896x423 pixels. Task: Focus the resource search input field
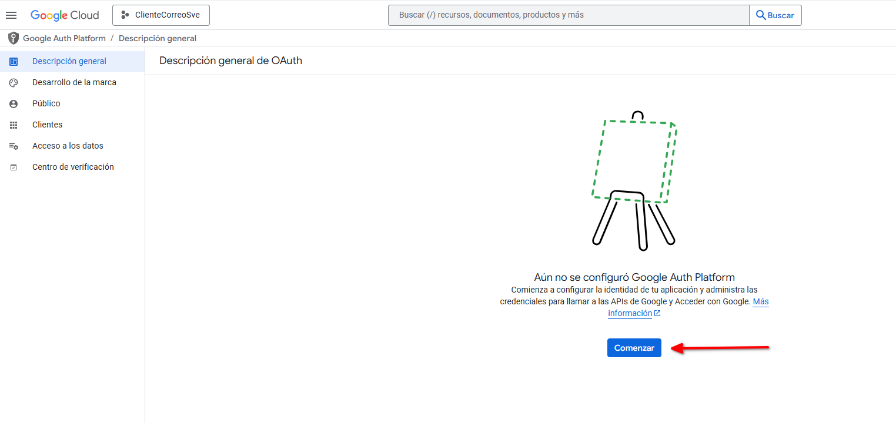tap(568, 15)
